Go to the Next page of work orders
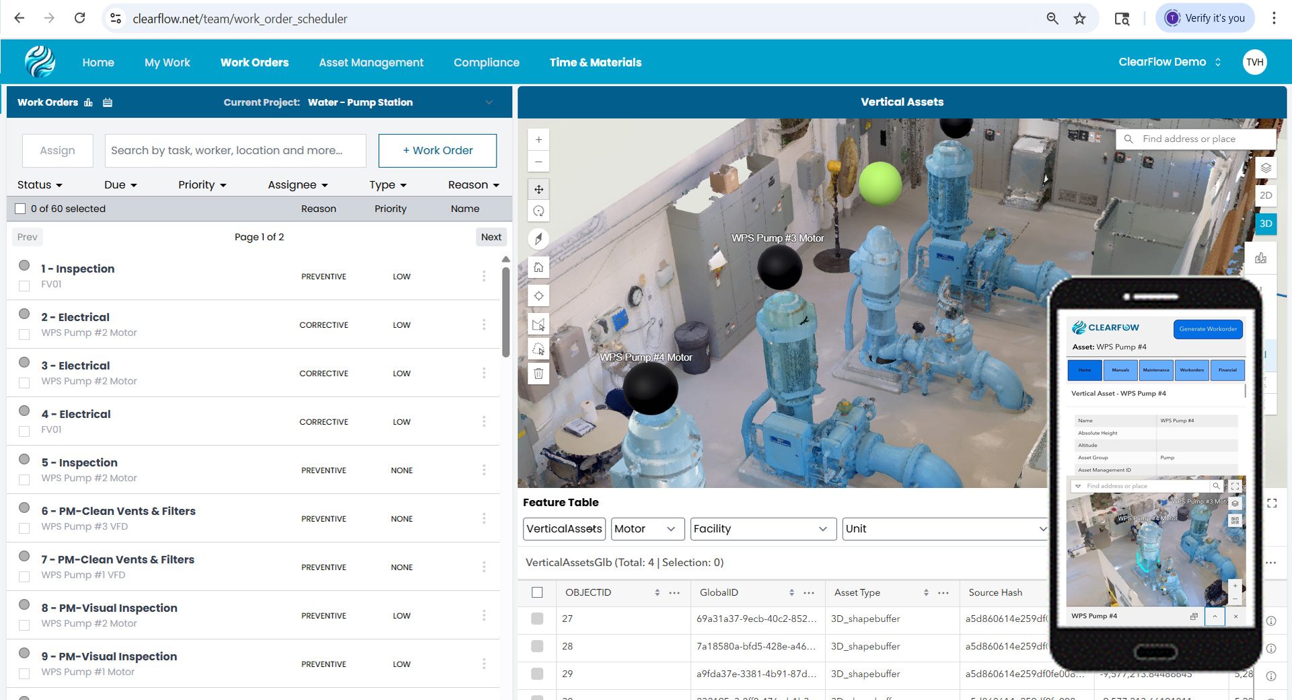The height and width of the screenshot is (700, 1292). point(491,237)
